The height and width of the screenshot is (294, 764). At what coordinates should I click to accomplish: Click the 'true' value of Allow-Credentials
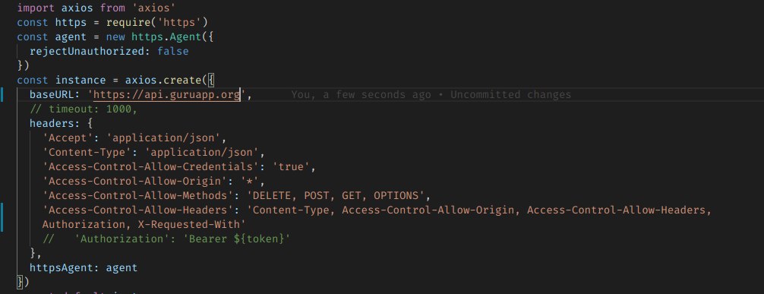291,166
